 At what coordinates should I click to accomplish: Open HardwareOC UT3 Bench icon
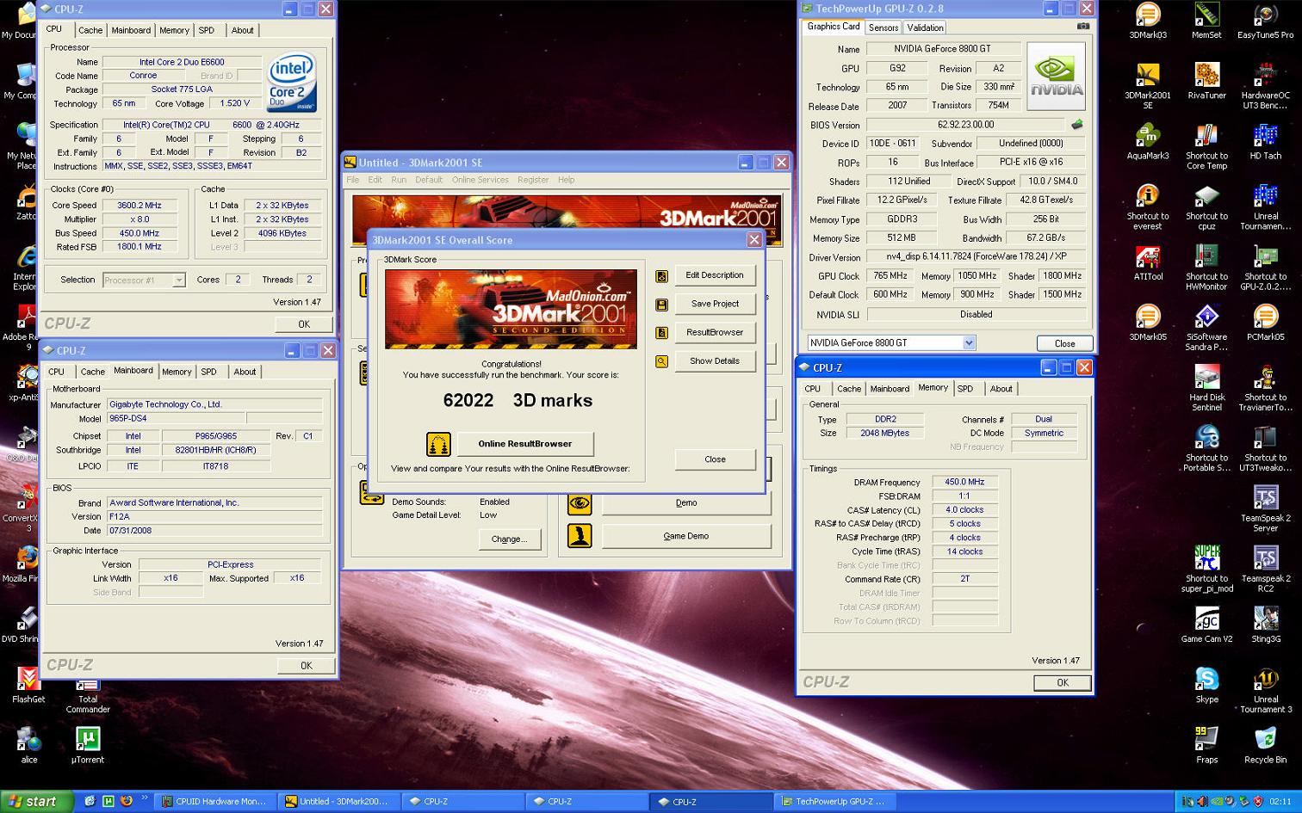tap(1265, 86)
